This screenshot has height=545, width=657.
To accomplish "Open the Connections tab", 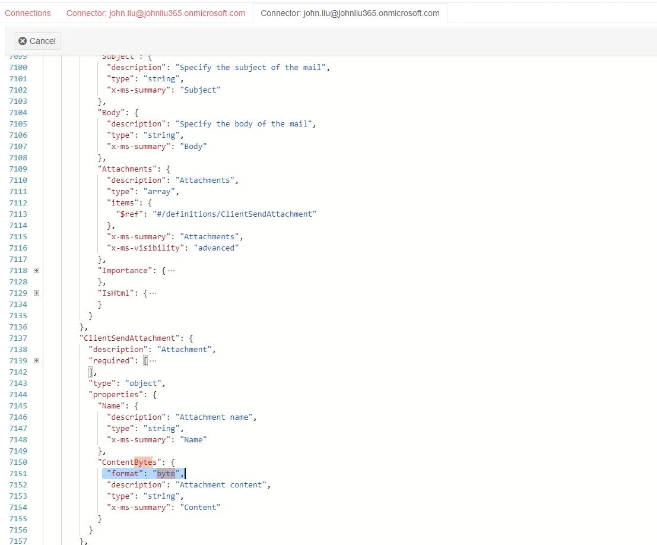I will coord(28,13).
